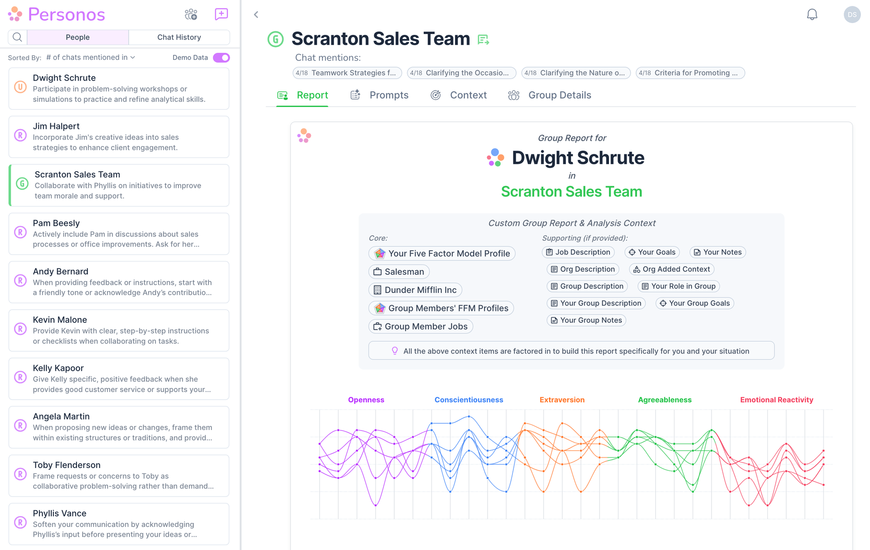Open the Group Details tab
870x550 pixels.
coord(559,95)
